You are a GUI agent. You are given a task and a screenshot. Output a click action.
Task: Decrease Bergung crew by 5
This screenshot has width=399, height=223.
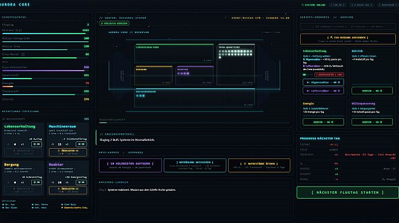(x=8, y=182)
